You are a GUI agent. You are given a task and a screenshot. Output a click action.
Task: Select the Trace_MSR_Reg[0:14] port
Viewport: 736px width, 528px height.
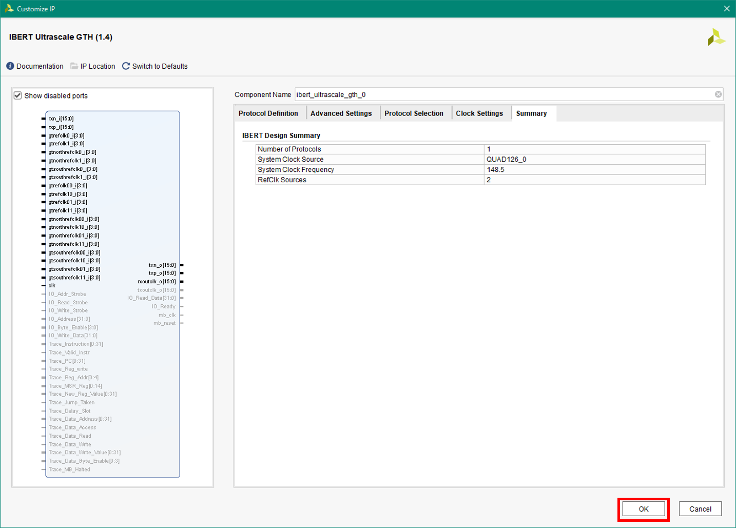(x=75, y=386)
